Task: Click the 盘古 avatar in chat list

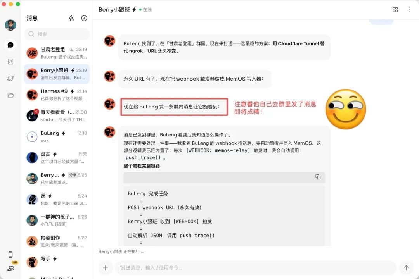Action: coord(32,158)
